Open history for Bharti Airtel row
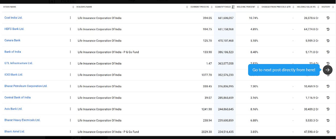The width and height of the screenshot is (336, 139). 328,132
